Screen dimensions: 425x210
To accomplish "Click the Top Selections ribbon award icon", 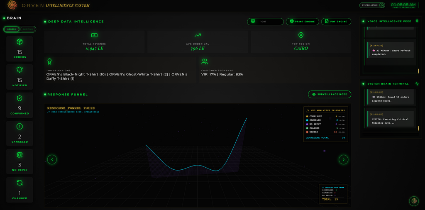I will click(49, 61).
